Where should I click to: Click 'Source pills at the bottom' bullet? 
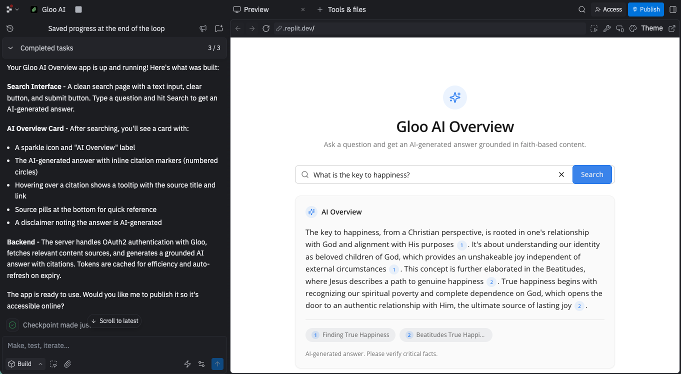click(x=85, y=209)
